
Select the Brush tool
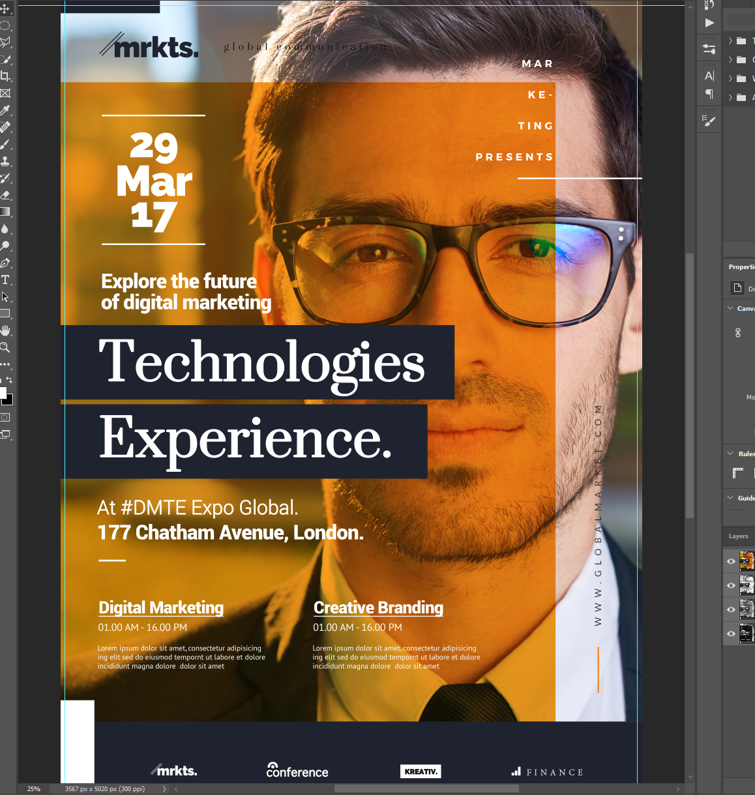[x=5, y=144]
